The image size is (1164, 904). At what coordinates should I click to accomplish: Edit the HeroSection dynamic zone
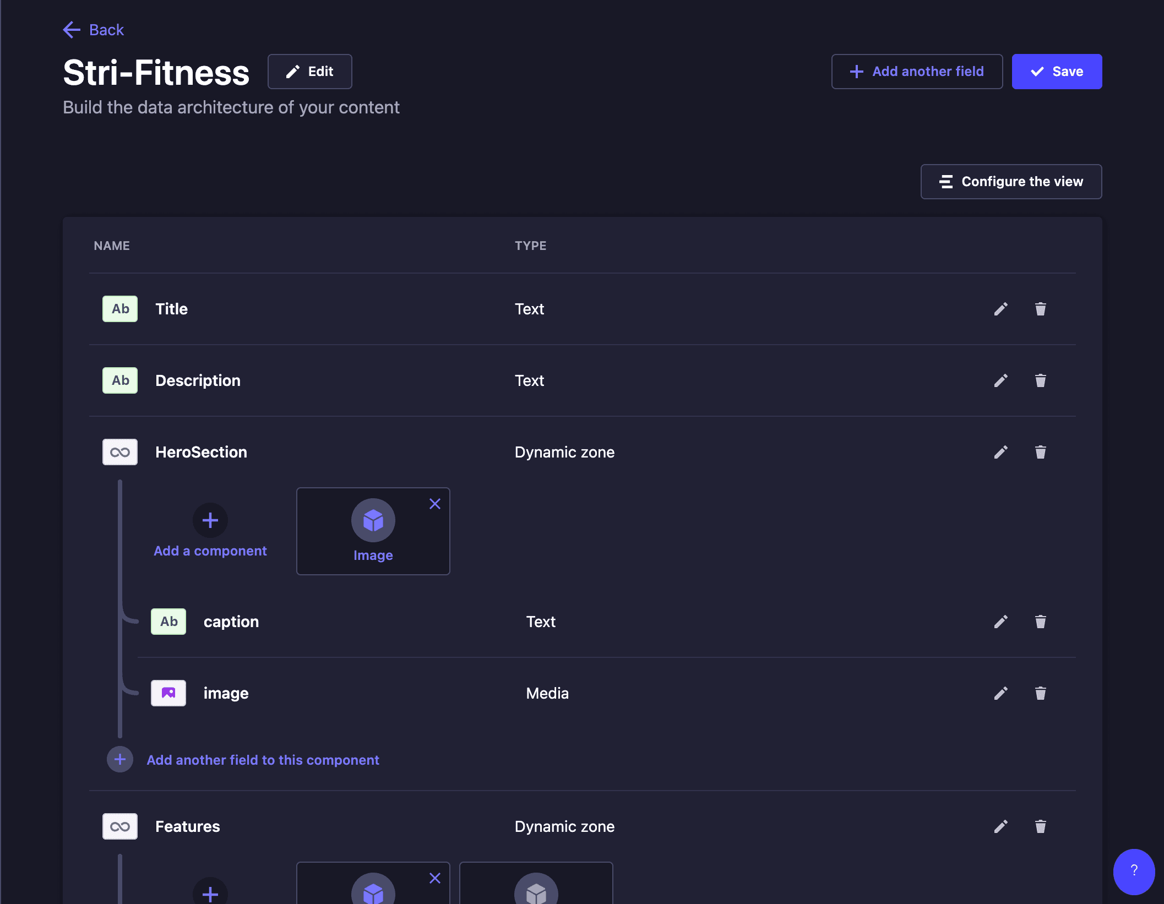click(x=1000, y=452)
